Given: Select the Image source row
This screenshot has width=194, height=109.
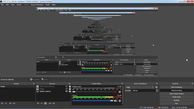Looking at the screenshot, I should (x=54, y=89).
